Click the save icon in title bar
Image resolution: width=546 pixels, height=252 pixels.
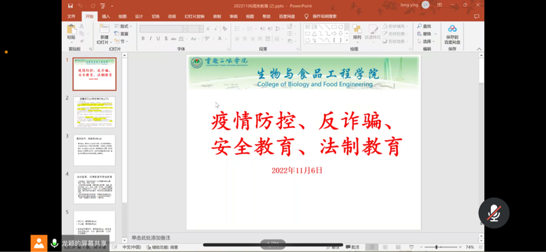pyautogui.click(x=71, y=6)
